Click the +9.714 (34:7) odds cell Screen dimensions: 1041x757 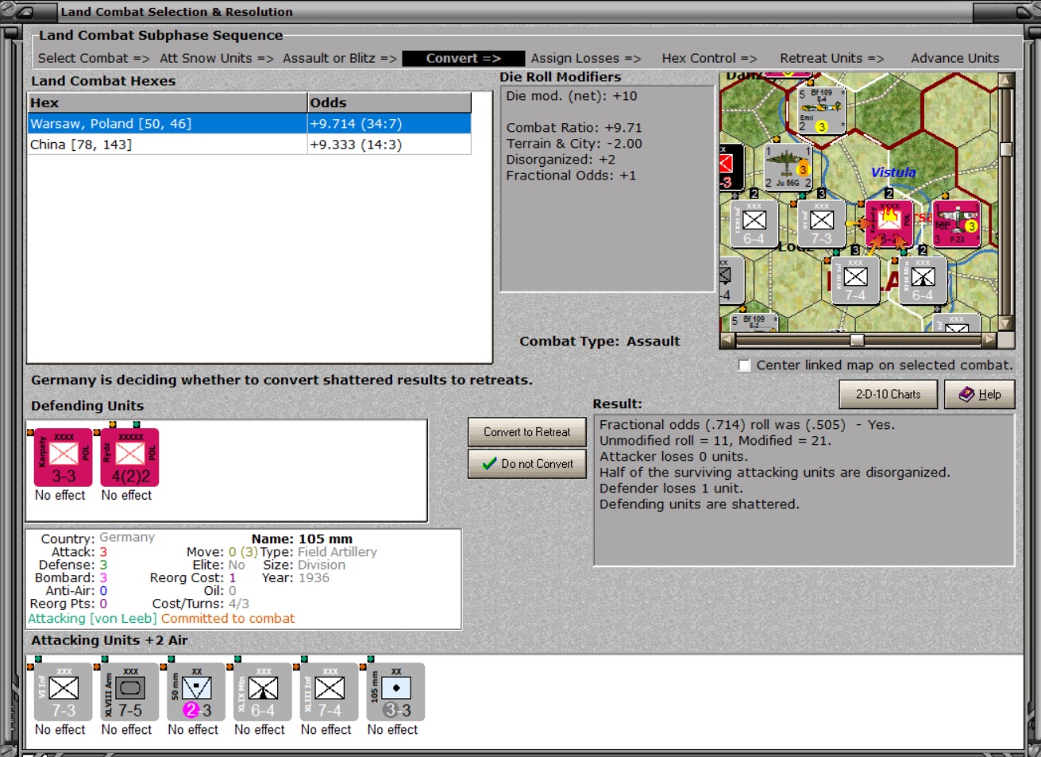tap(389, 124)
